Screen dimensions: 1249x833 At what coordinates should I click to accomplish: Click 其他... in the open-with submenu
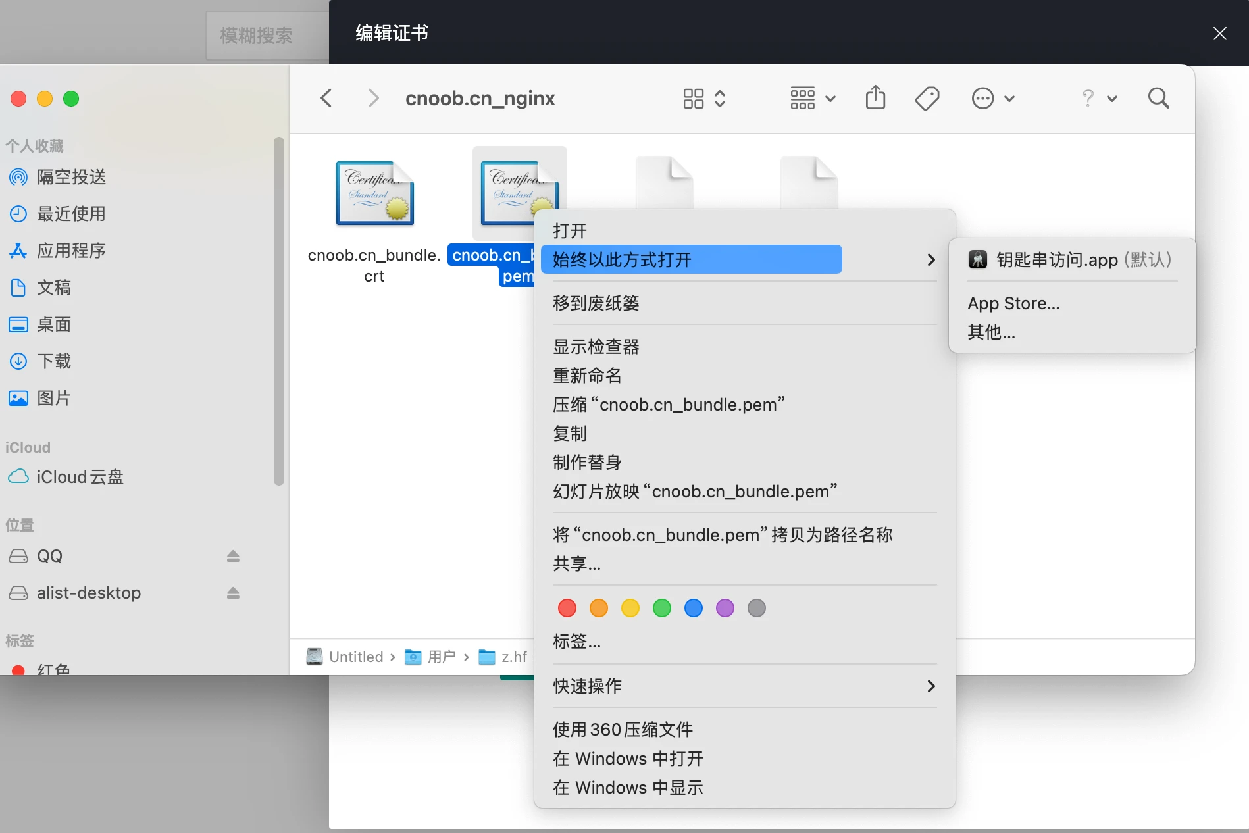(991, 332)
